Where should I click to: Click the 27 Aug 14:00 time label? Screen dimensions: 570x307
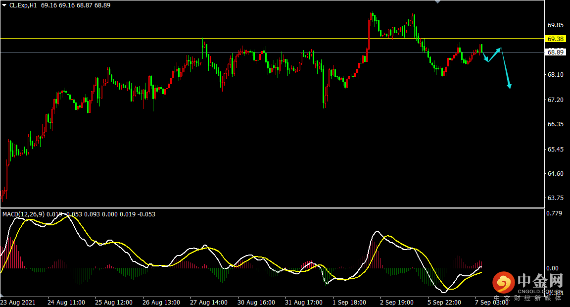pyautogui.click(x=209, y=302)
